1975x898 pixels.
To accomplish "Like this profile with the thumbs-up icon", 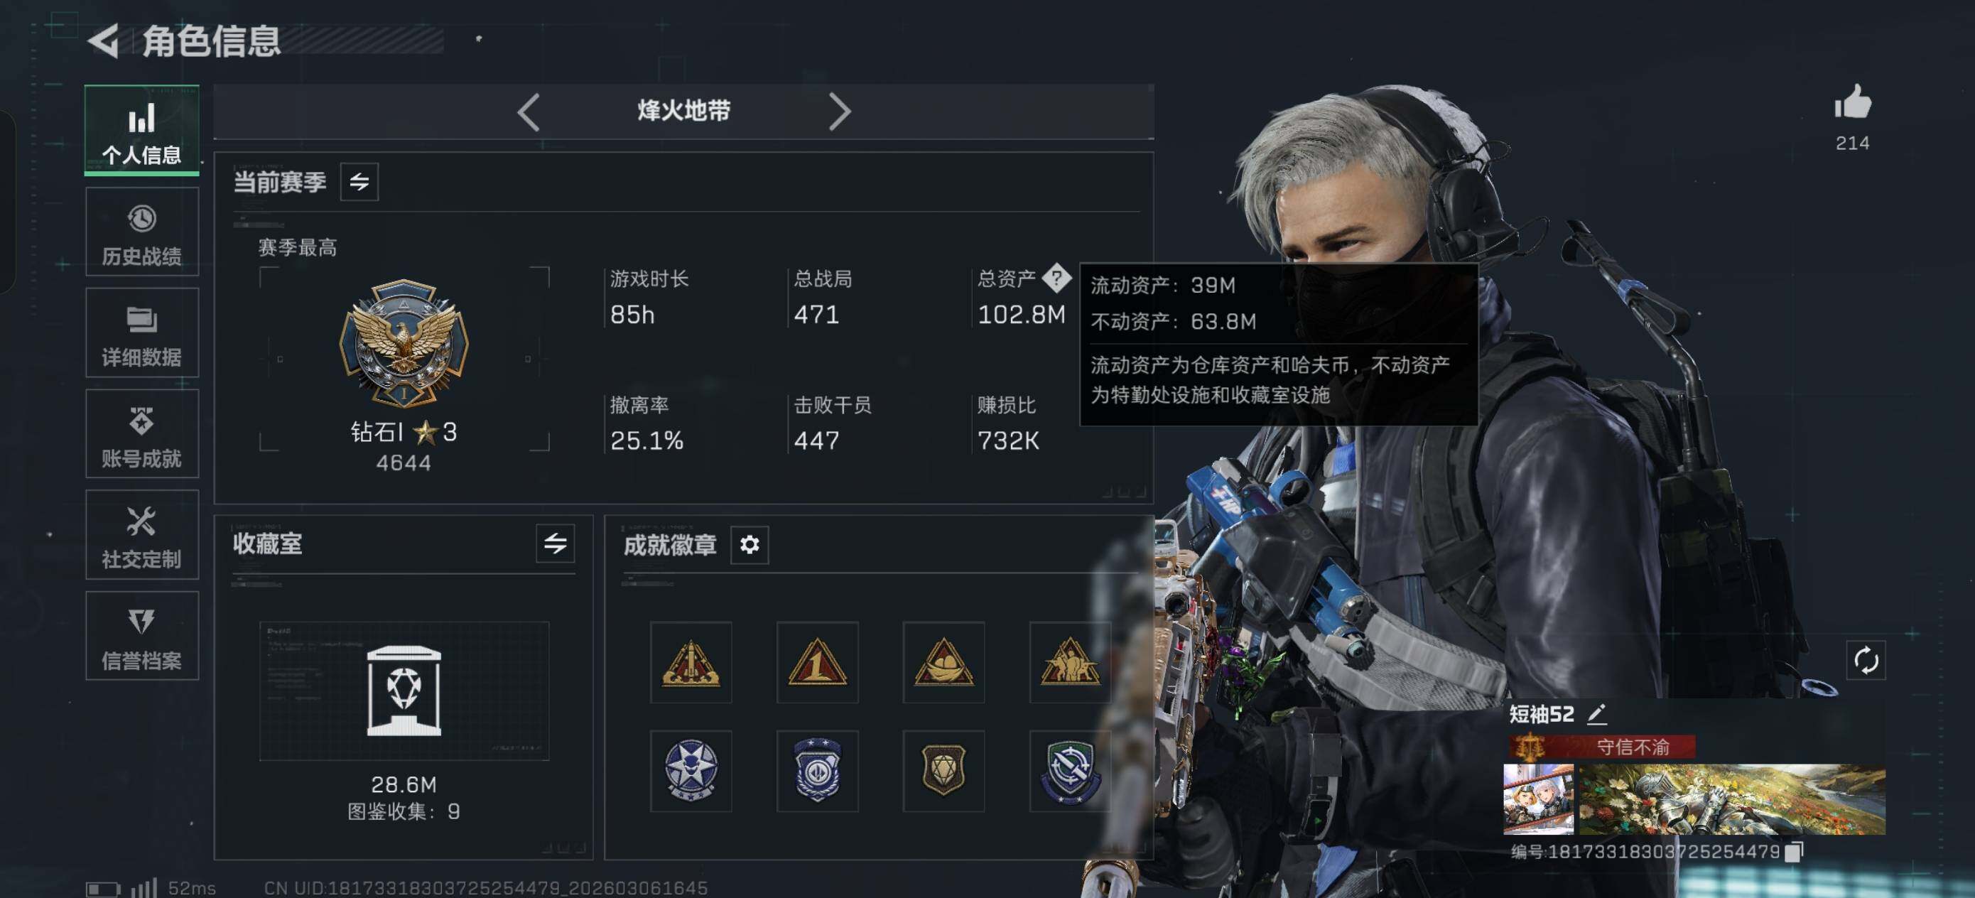I will pyautogui.click(x=1852, y=102).
